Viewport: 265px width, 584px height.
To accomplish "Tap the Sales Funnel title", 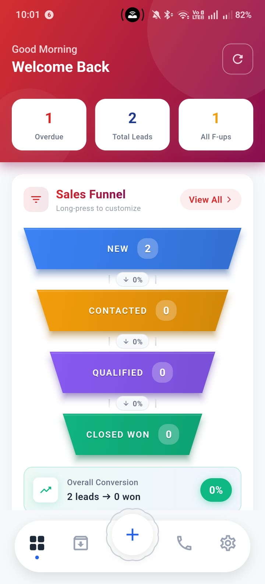I will (91, 194).
